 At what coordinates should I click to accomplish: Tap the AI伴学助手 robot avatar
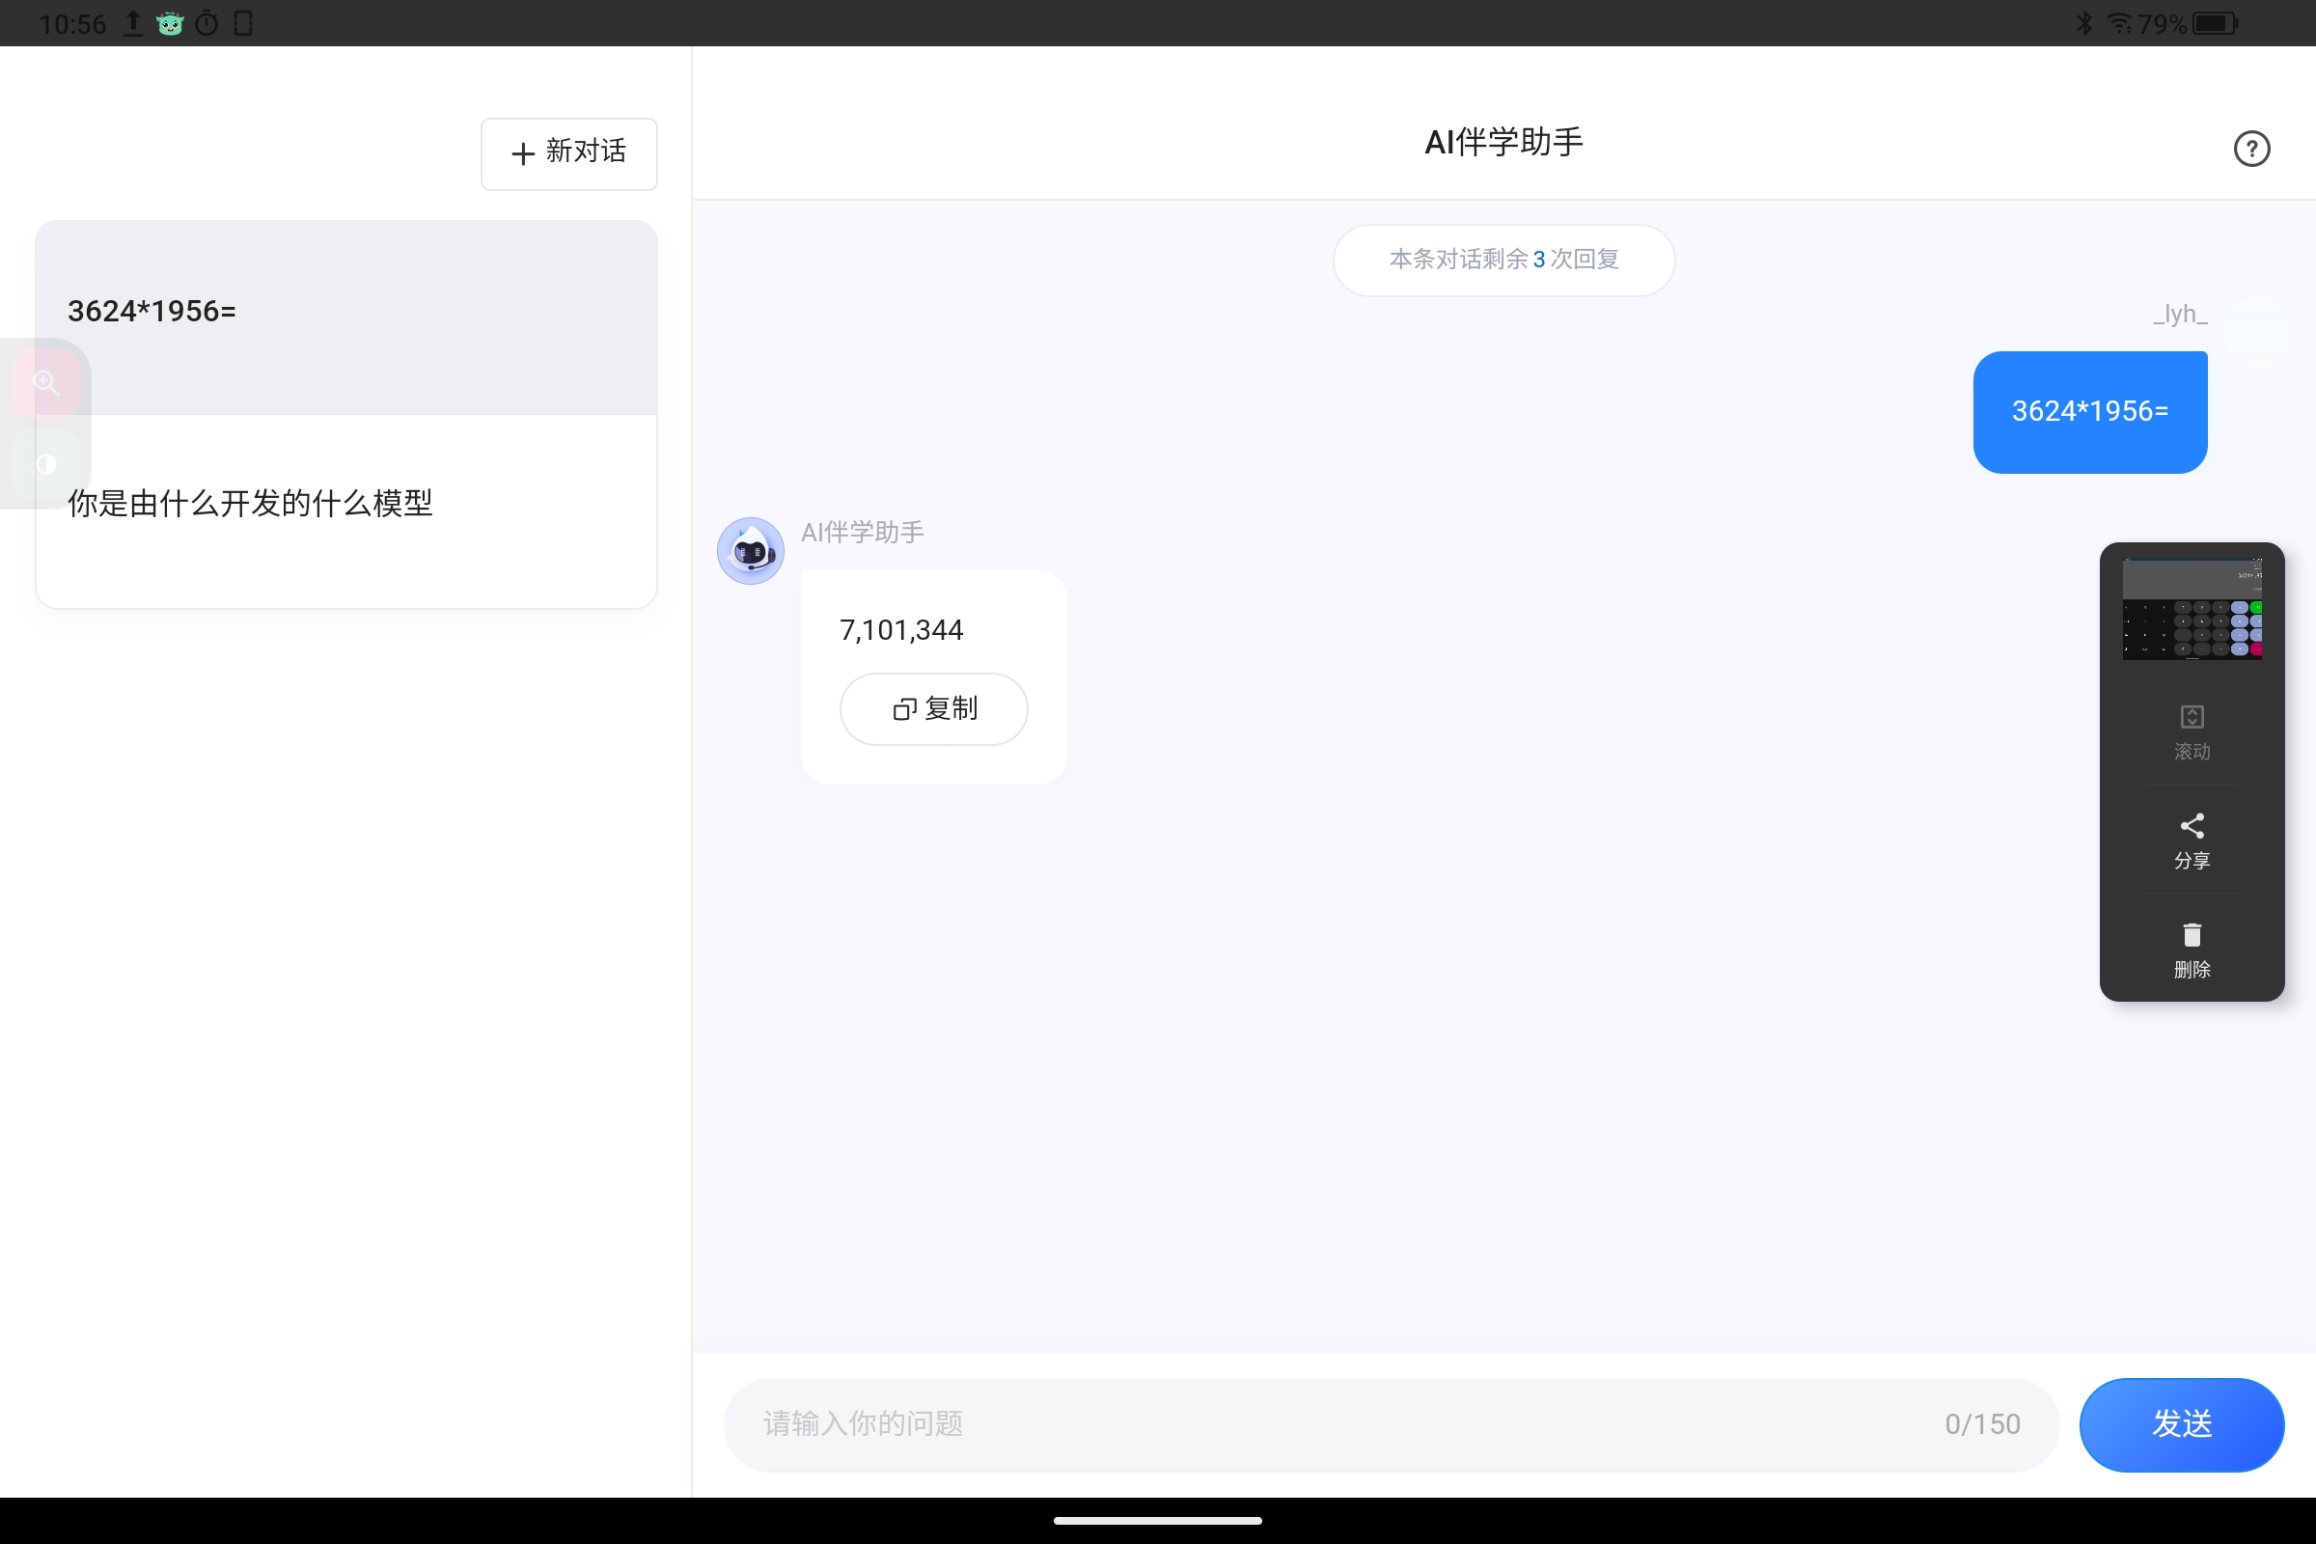pyautogui.click(x=751, y=550)
